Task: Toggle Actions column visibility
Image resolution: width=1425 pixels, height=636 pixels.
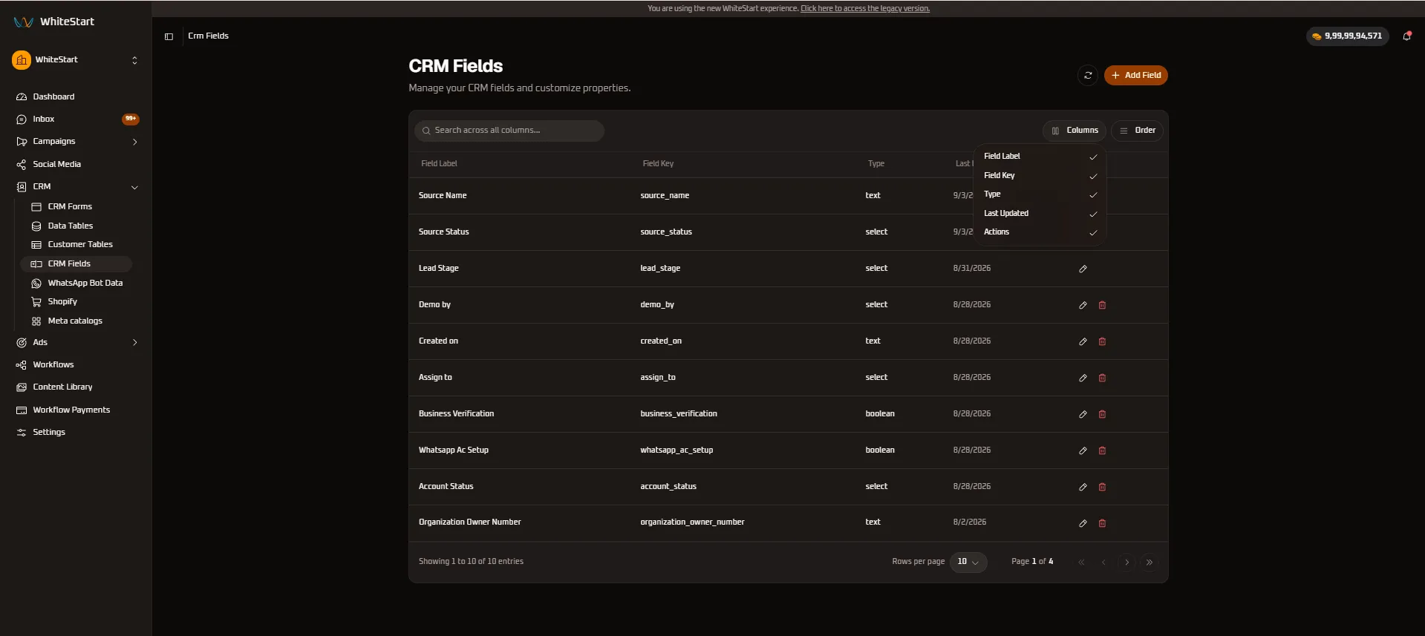Action: coord(1040,232)
